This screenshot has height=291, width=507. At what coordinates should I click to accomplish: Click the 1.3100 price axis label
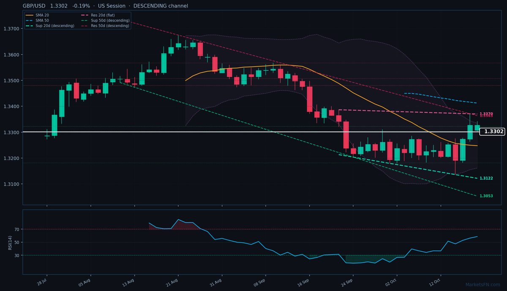[x=11, y=184]
